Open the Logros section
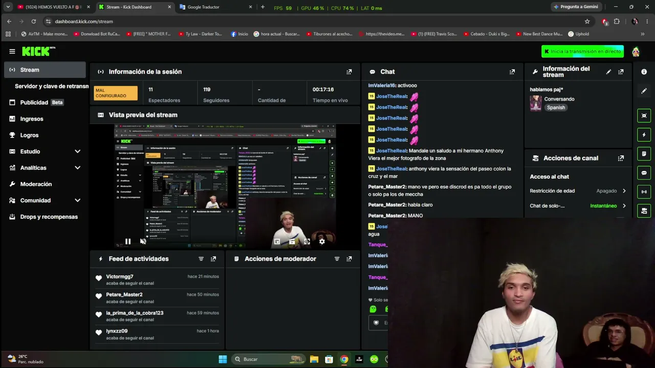The image size is (655, 368). tap(45, 135)
